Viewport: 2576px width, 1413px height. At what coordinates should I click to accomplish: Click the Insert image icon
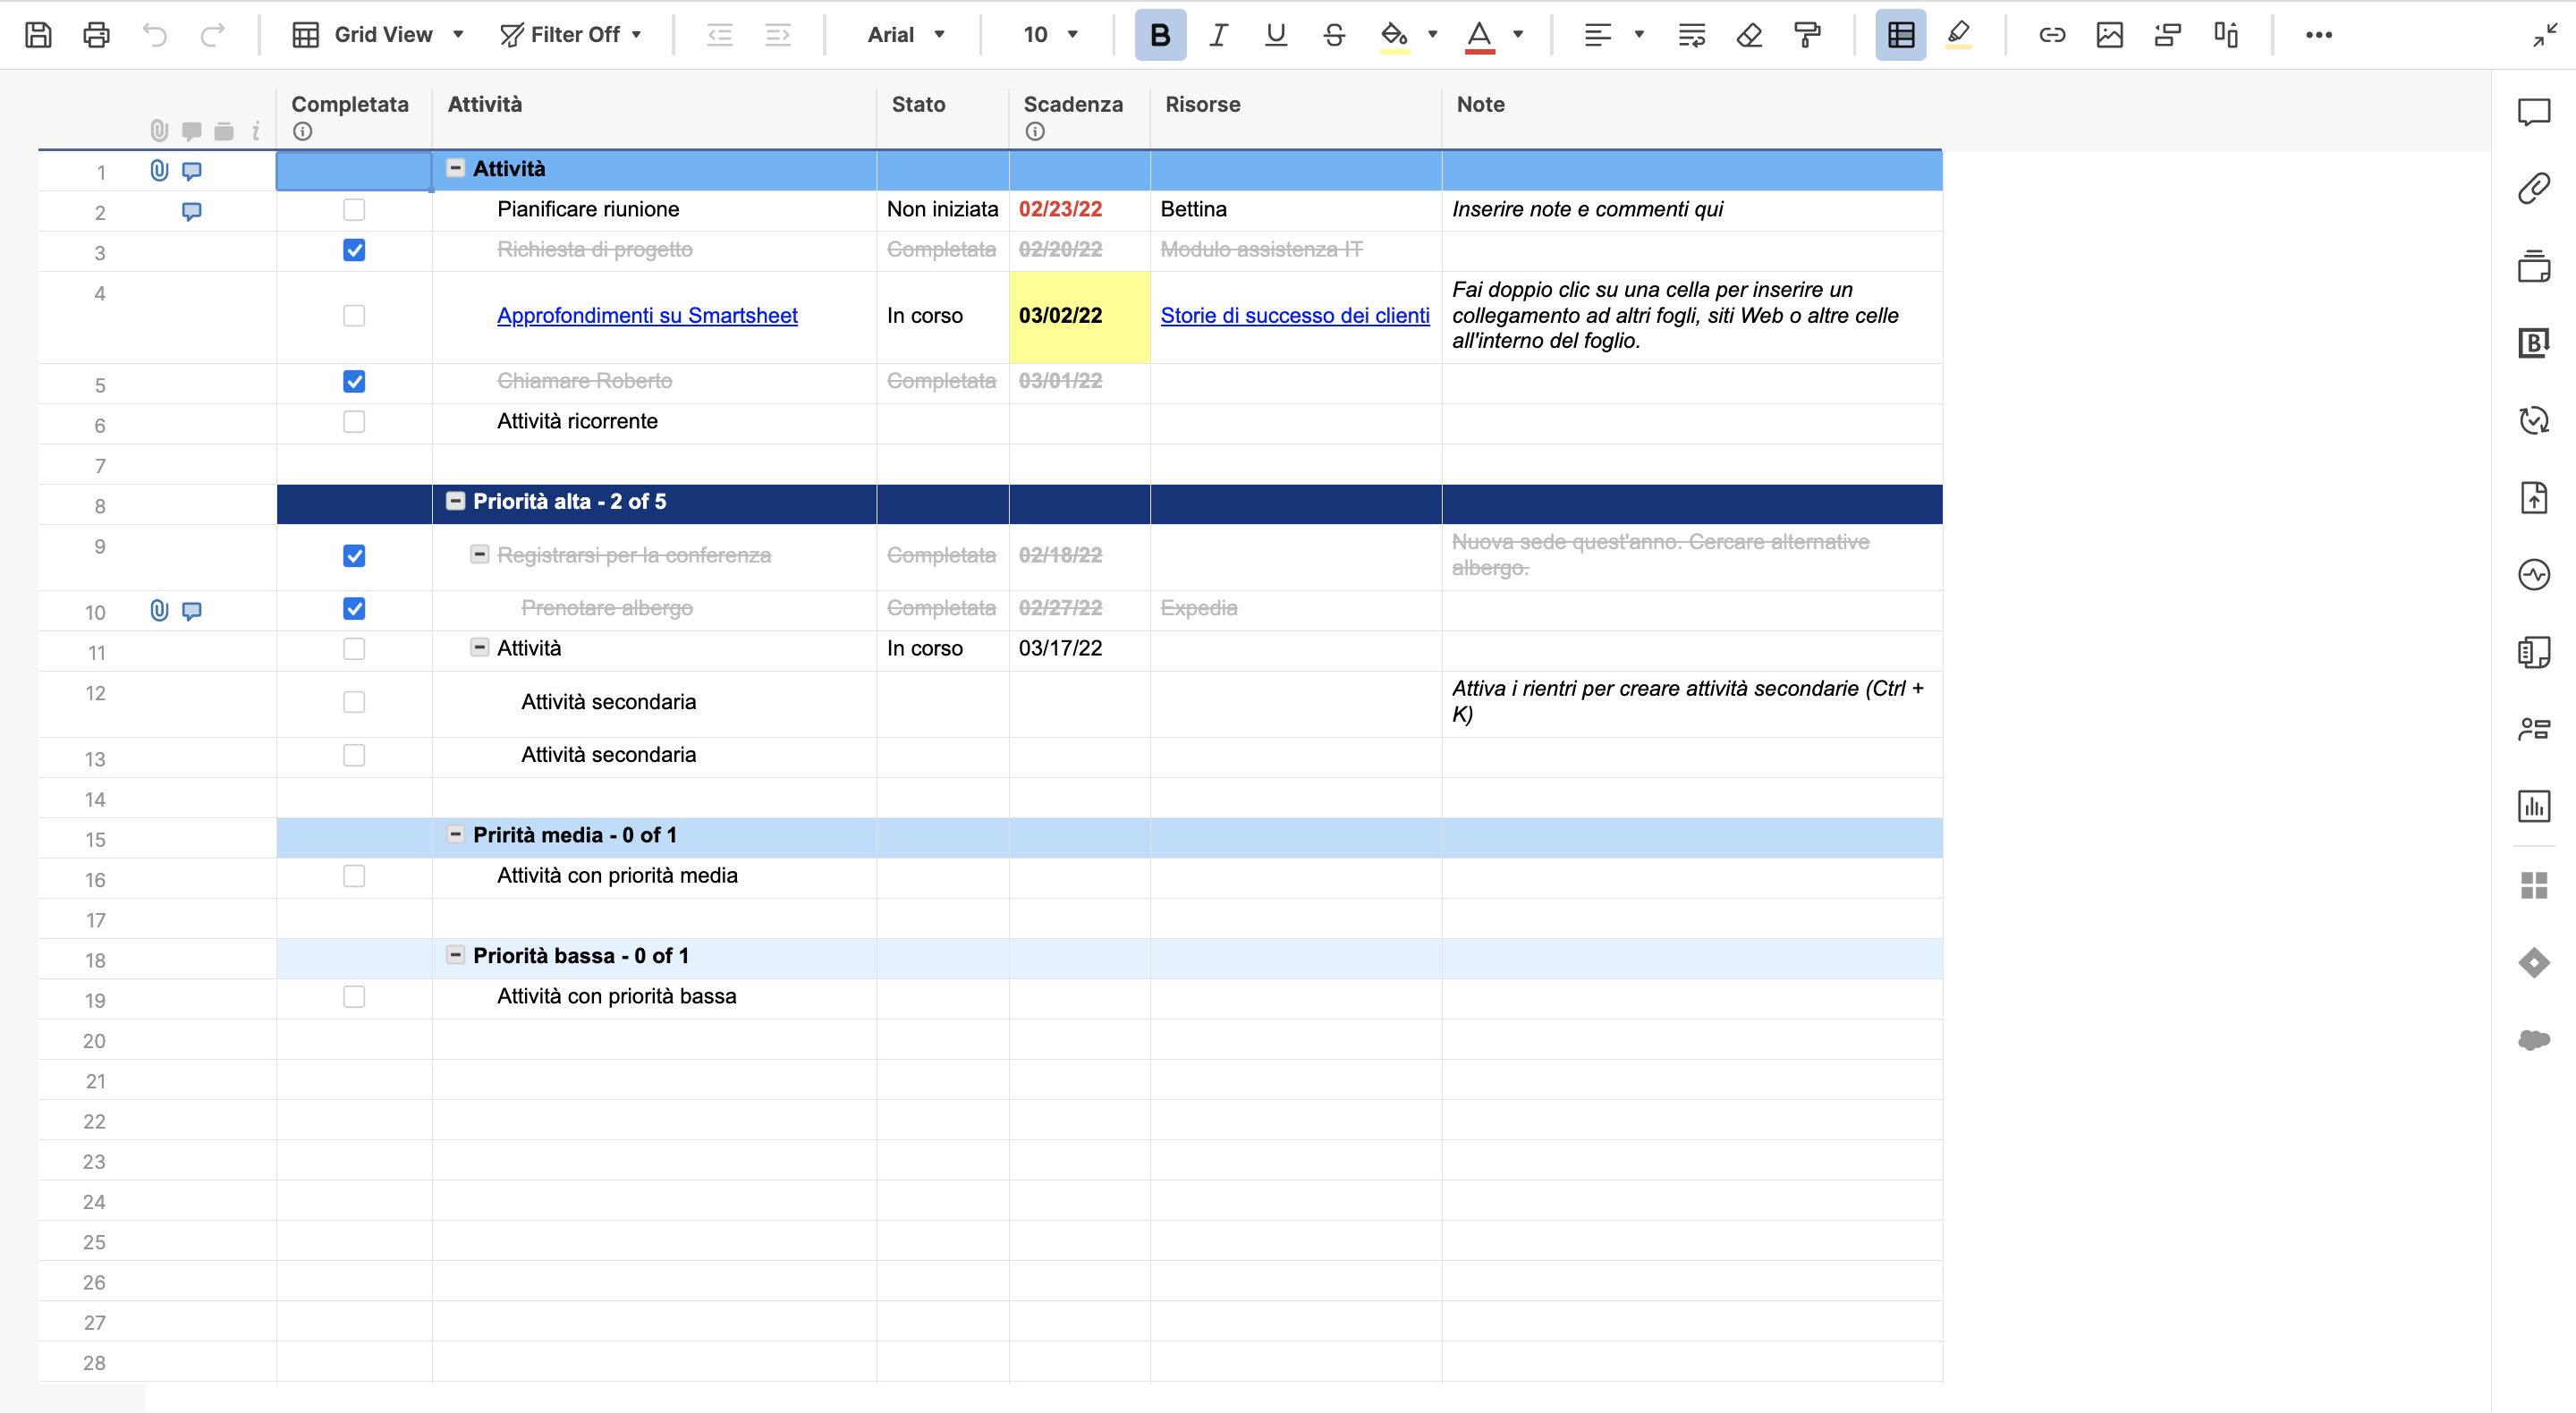pyautogui.click(x=2110, y=35)
